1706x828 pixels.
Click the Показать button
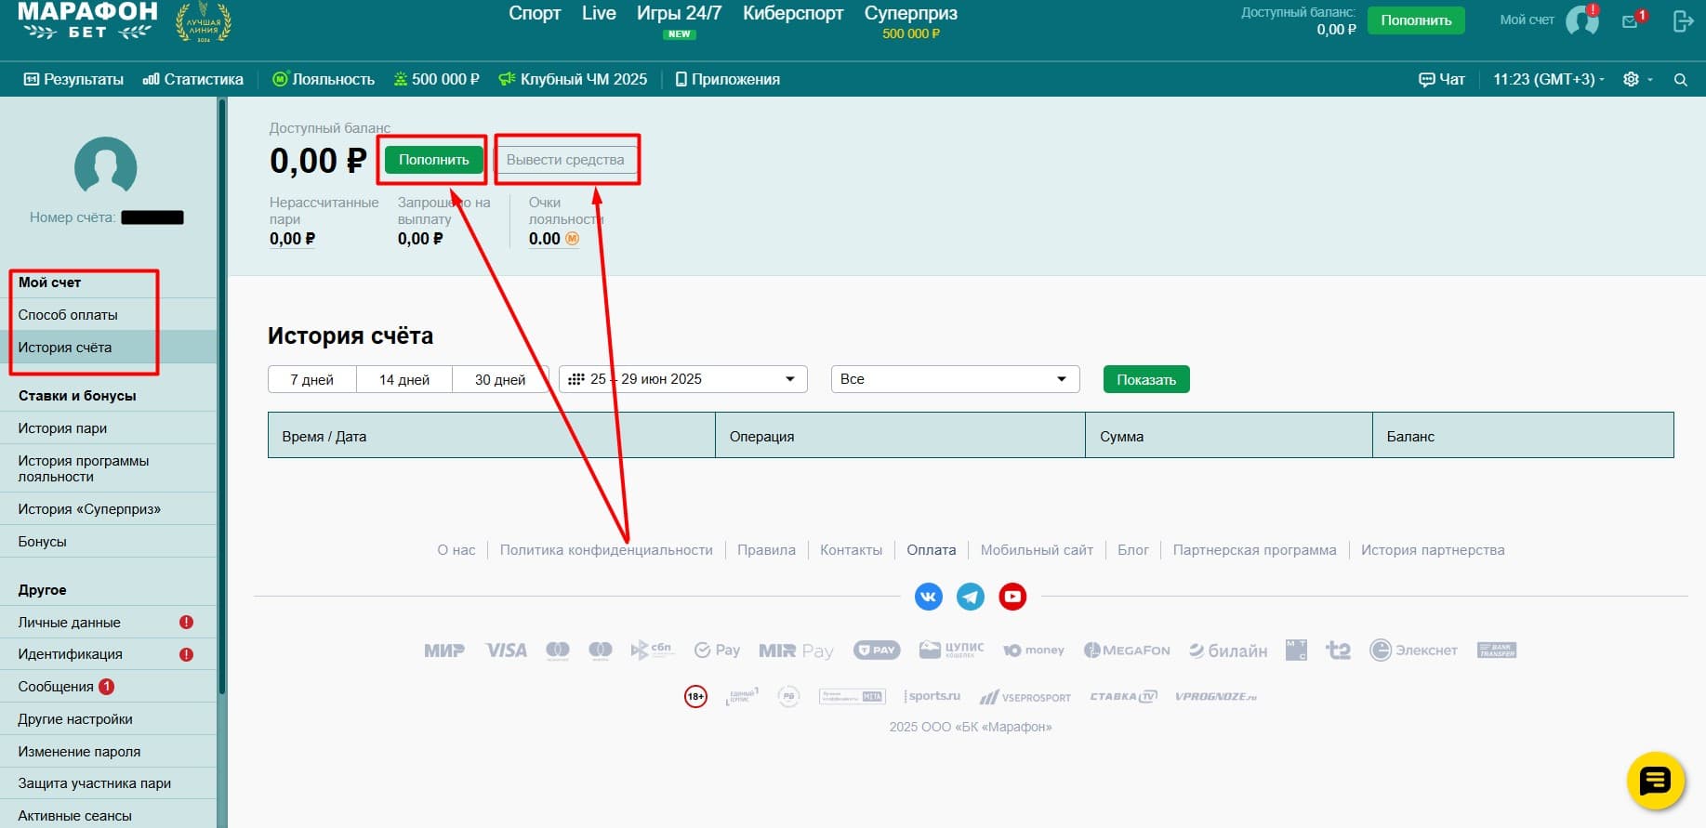1146,379
